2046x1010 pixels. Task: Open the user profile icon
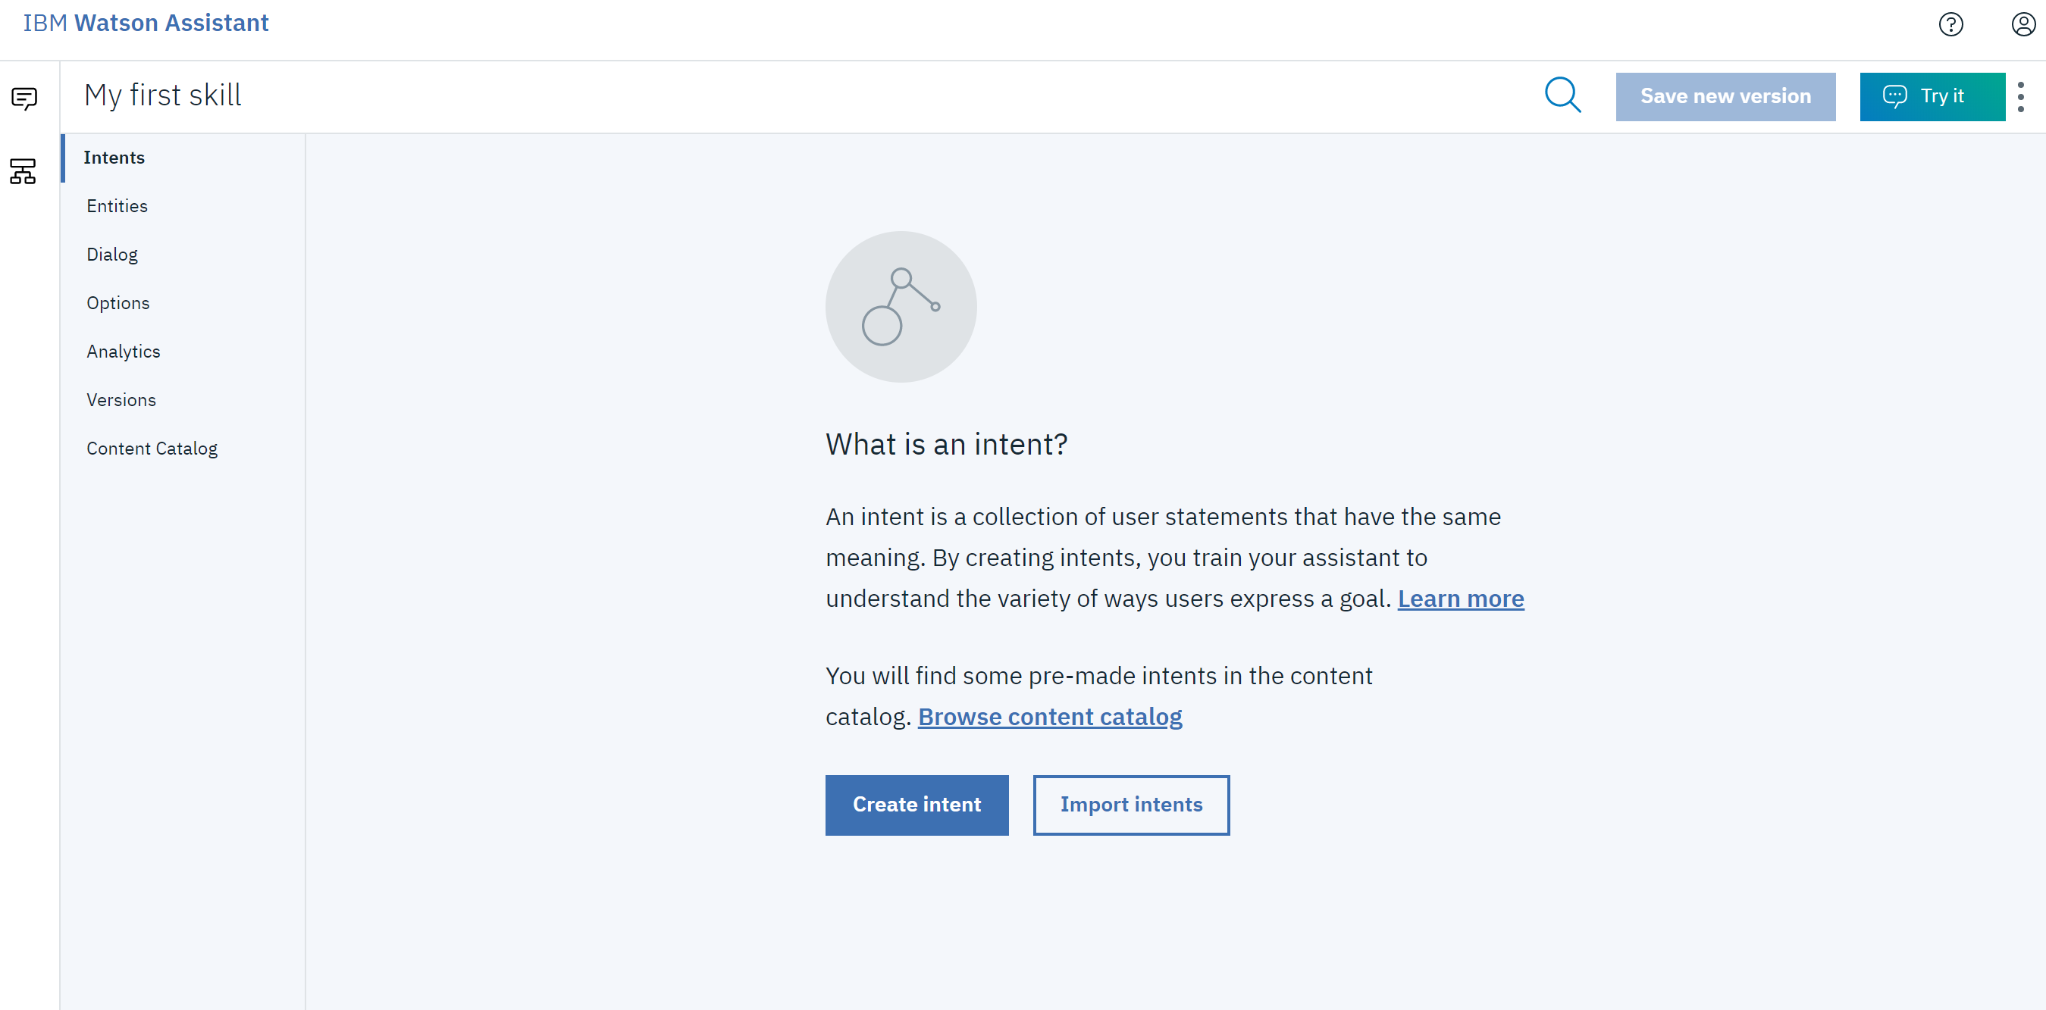click(x=2023, y=24)
